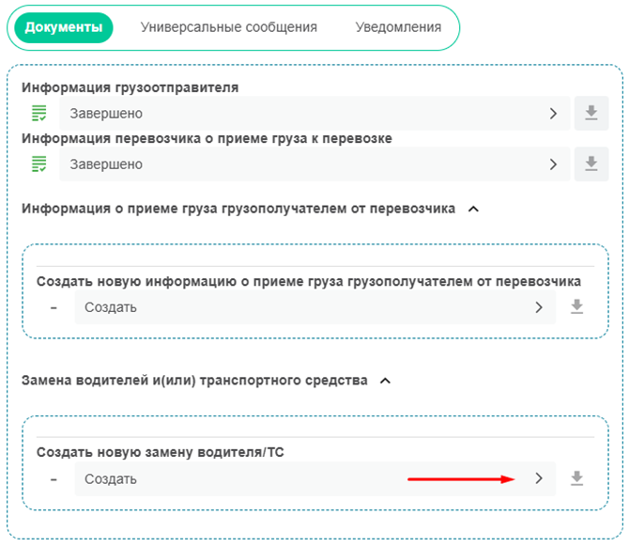
Task: Select Завершено field under Информация перевозчика
Action: tap(300, 164)
